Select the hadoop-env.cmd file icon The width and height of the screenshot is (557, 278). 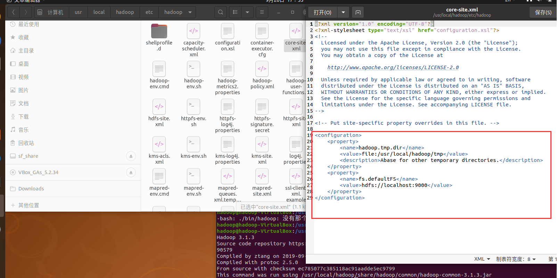point(159,69)
